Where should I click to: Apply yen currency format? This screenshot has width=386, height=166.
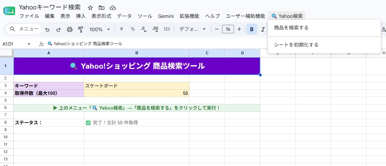coord(121,29)
